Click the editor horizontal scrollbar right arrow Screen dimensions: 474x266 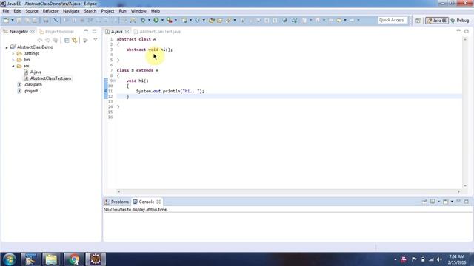(459, 191)
